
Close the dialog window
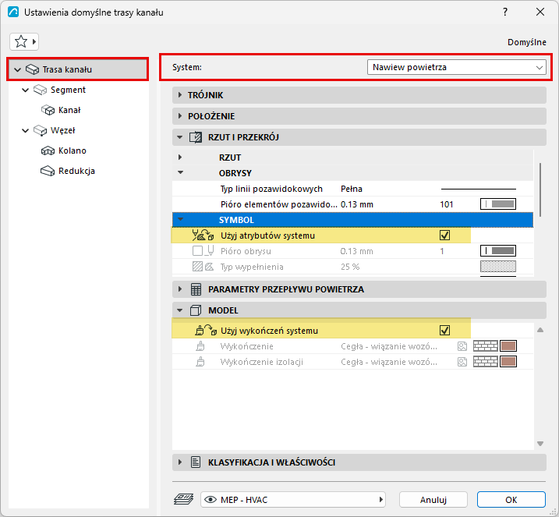click(540, 12)
